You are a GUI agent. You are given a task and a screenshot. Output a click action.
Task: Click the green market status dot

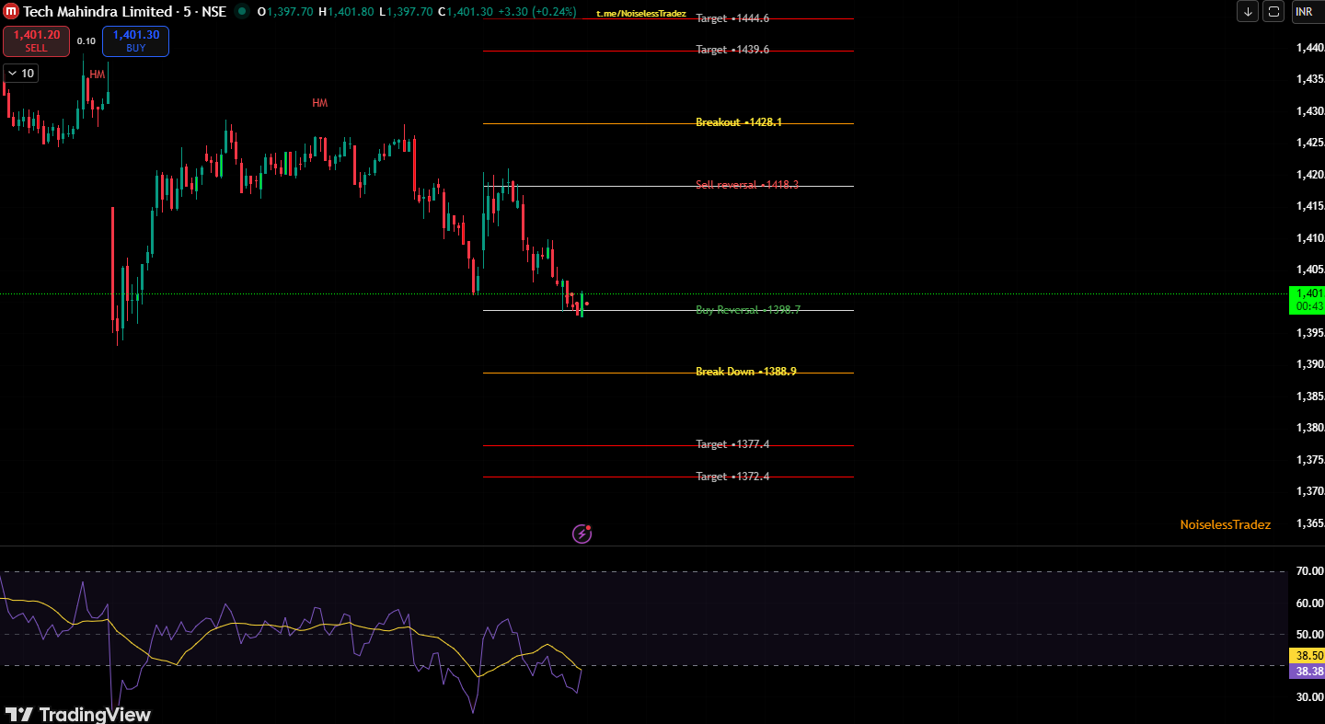click(242, 12)
